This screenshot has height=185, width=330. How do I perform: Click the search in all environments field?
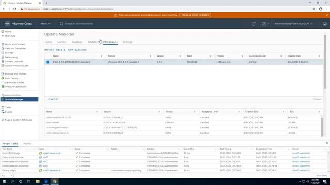[79, 24]
